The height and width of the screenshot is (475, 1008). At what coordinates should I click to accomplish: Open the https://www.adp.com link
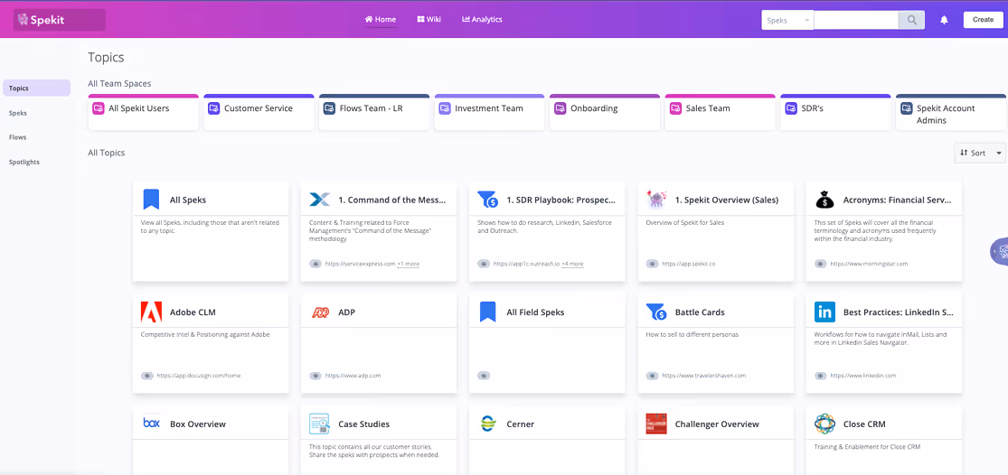pyautogui.click(x=353, y=376)
